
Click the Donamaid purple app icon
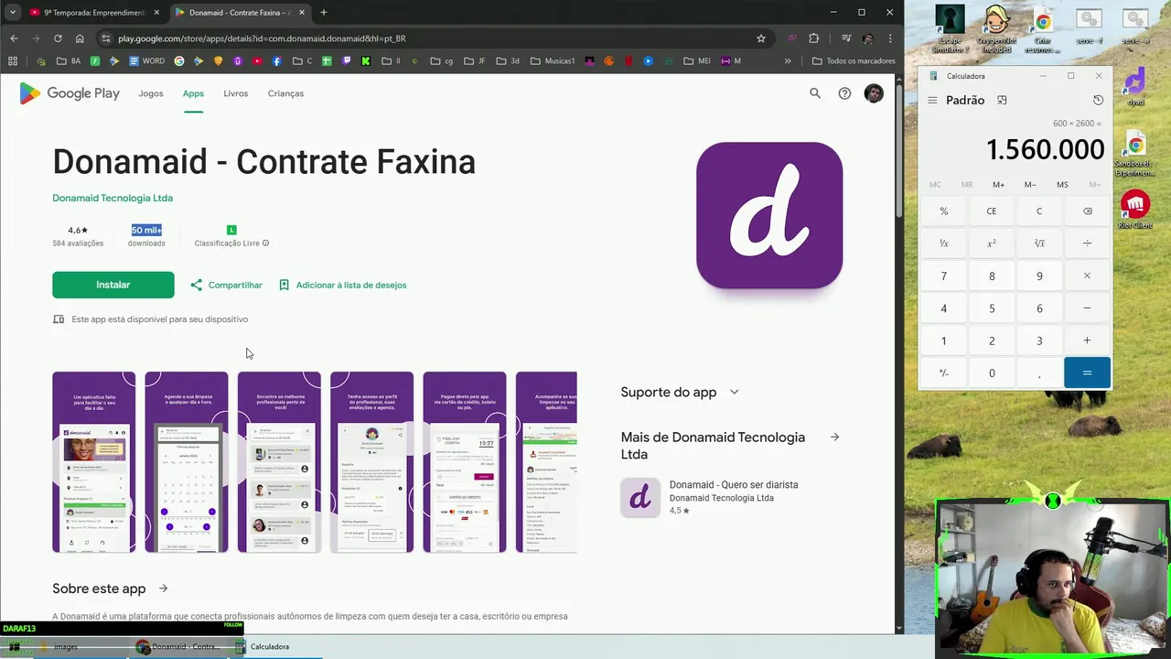click(769, 215)
